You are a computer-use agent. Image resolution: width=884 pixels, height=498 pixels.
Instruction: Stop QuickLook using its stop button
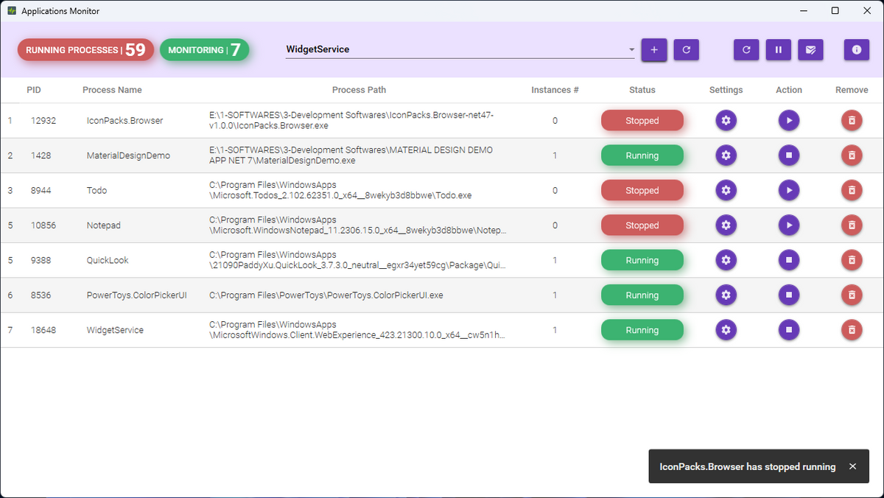click(789, 260)
